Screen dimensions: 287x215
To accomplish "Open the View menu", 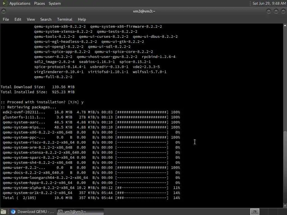I will click(x=31, y=19).
